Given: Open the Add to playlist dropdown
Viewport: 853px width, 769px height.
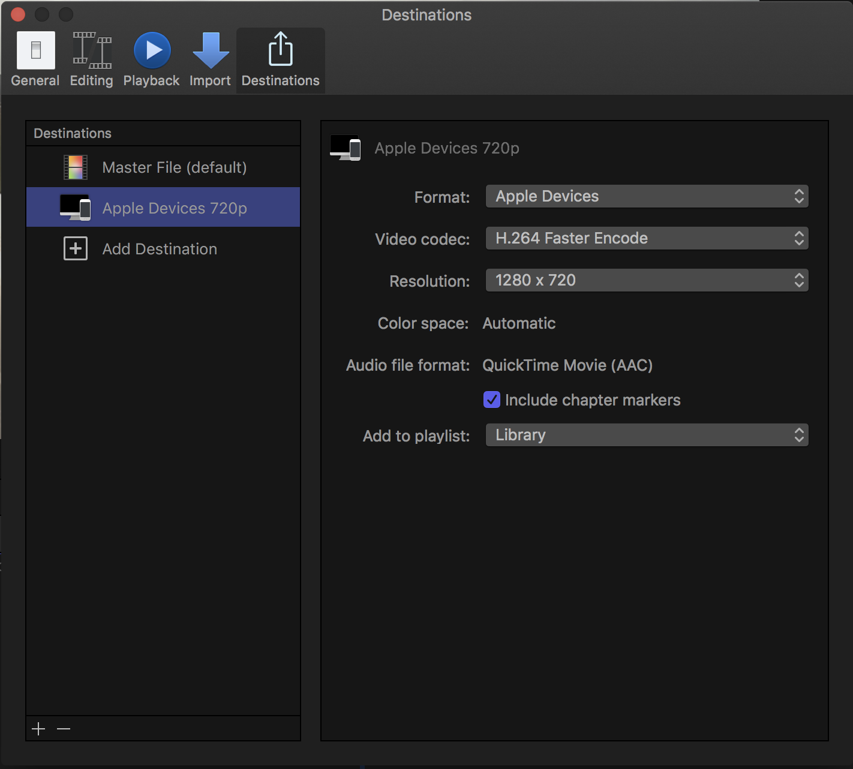Looking at the screenshot, I should 647,435.
